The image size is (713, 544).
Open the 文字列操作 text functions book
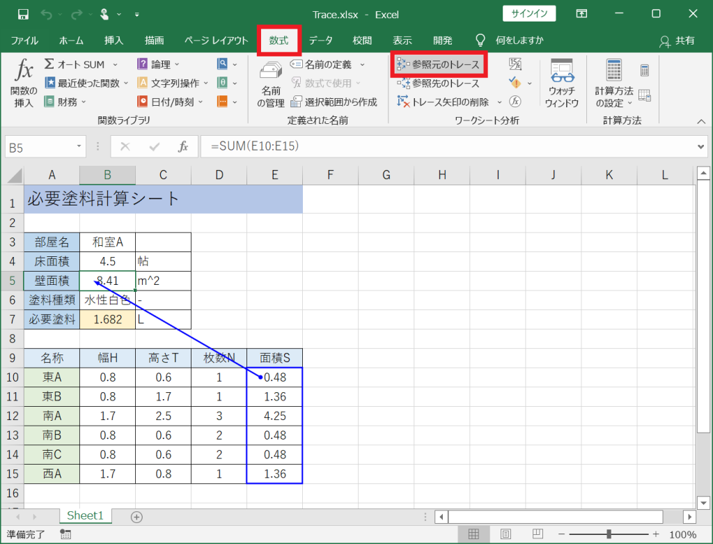173,84
